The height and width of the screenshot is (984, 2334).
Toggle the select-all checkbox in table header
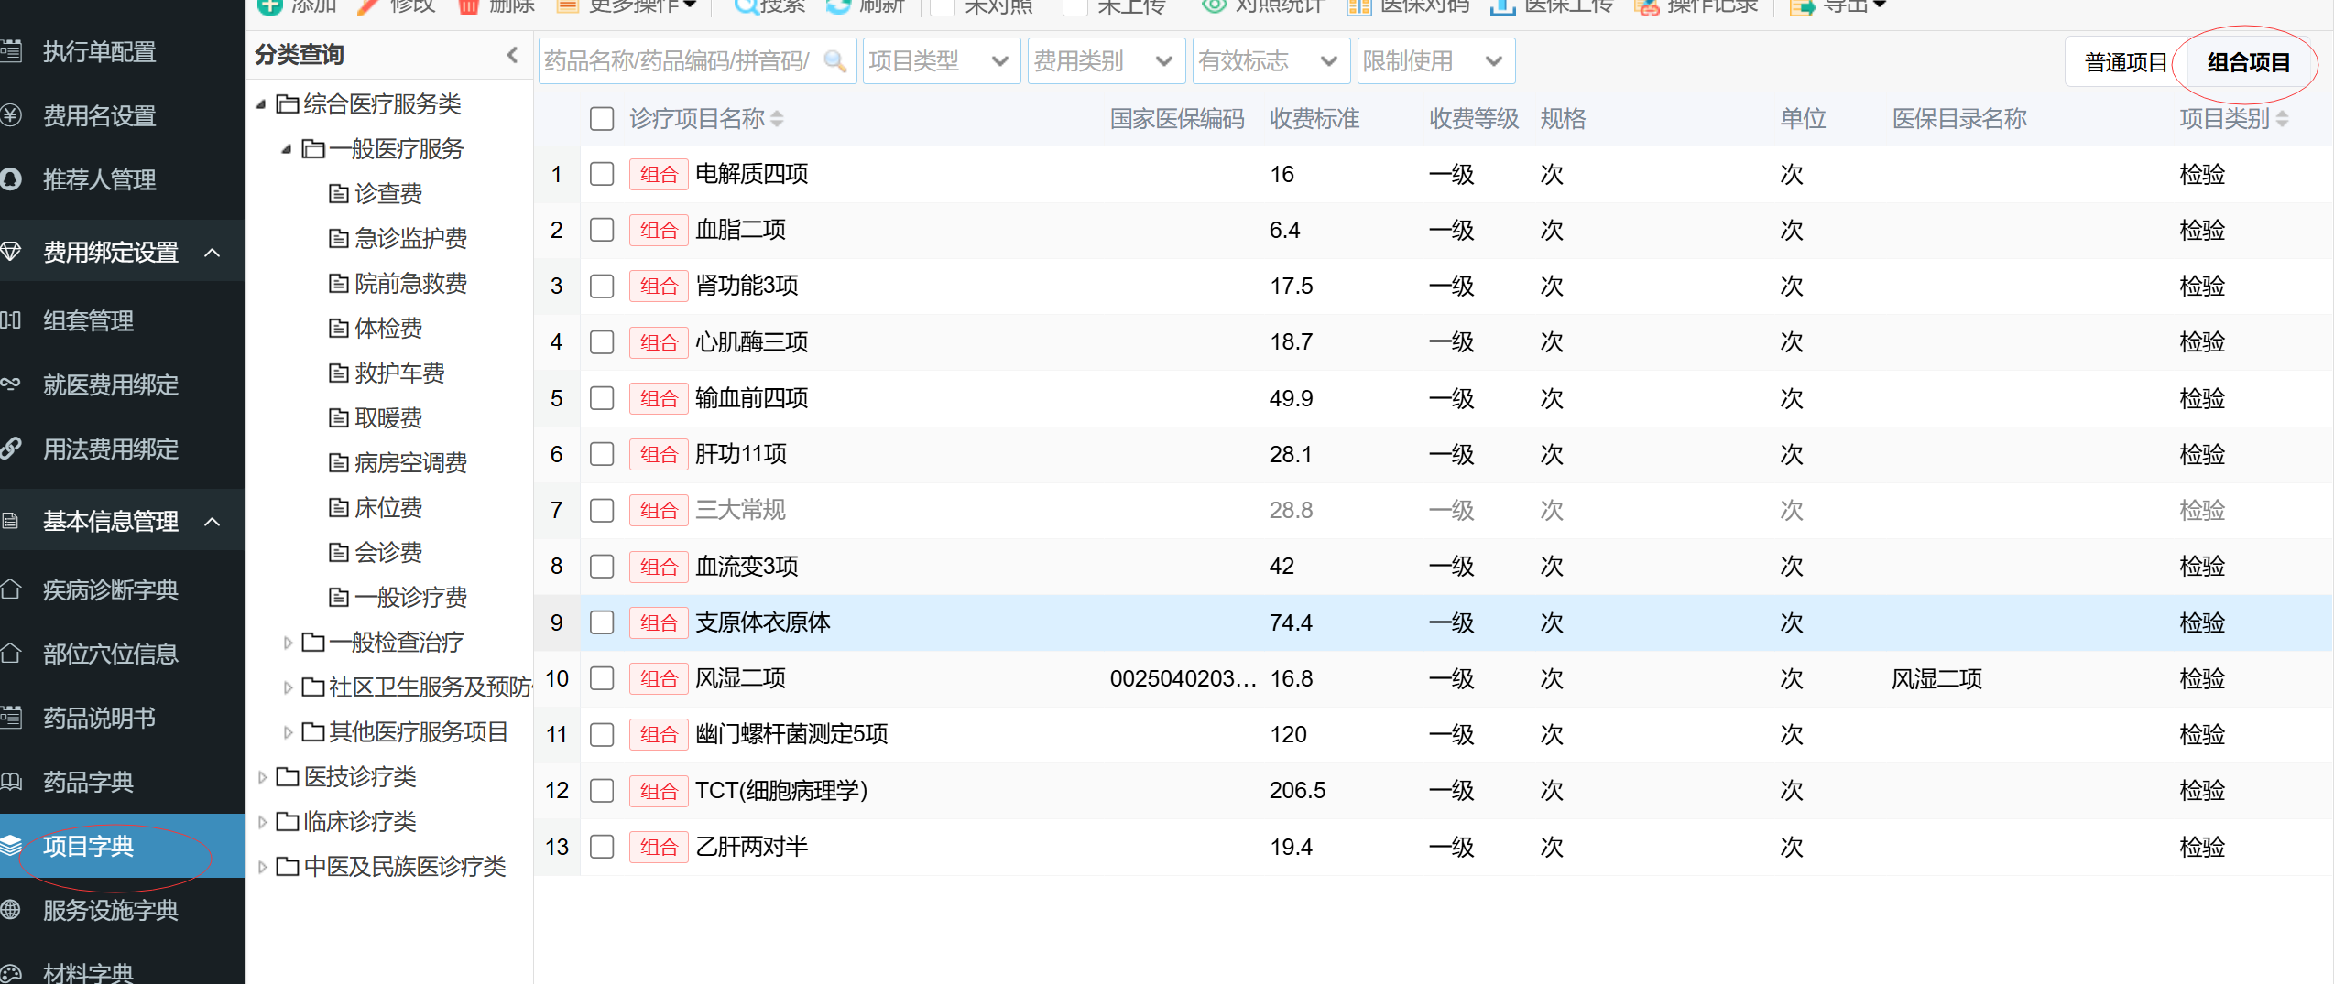(x=602, y=119)
